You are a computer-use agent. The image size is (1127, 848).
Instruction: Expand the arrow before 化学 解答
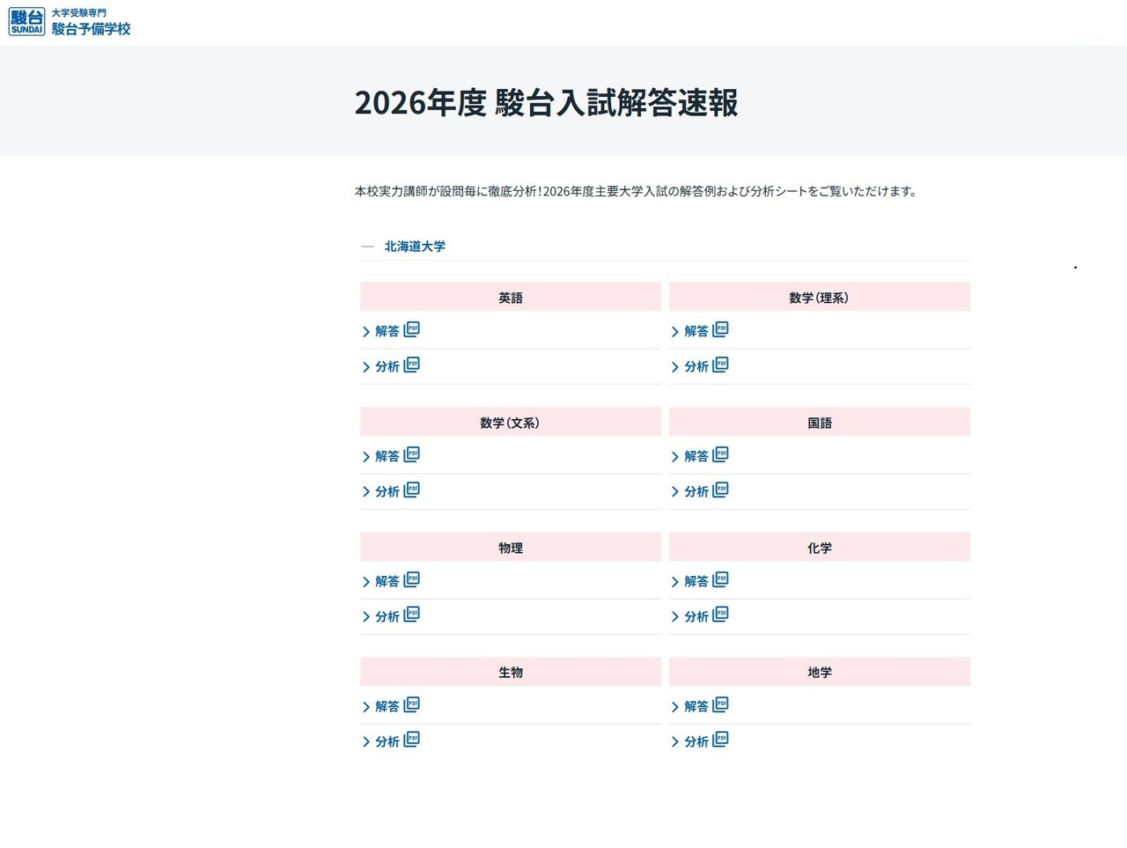(674, 581)
